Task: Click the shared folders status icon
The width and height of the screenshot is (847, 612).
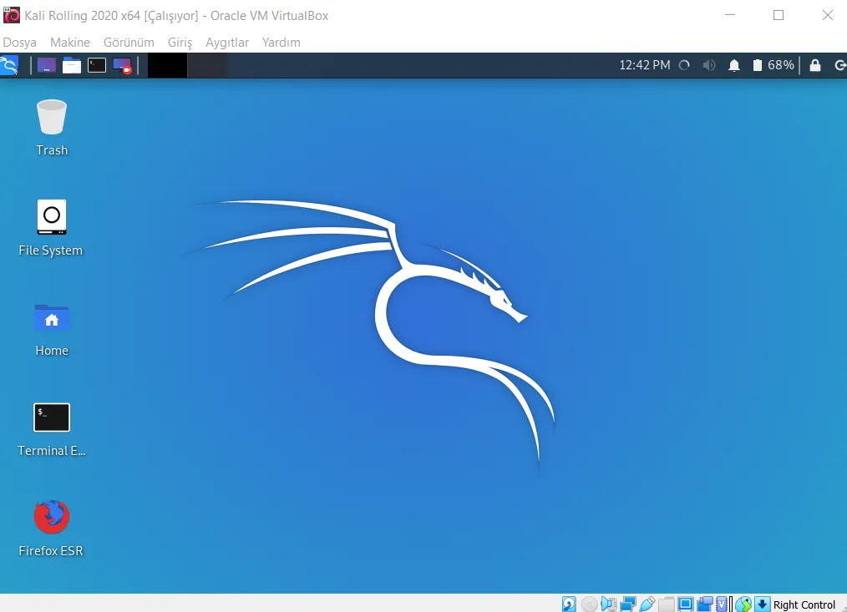Action: pos(667,604)
